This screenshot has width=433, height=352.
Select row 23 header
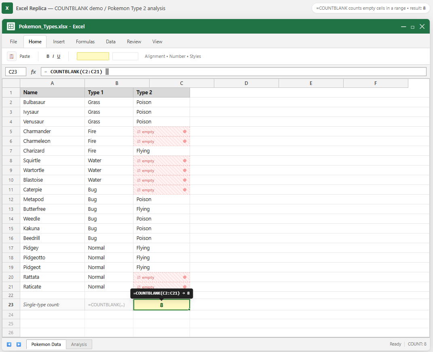[x=11, y=305]
